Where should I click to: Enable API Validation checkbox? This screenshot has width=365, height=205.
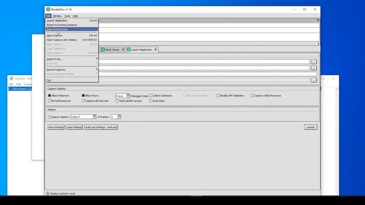coord(218,96)
